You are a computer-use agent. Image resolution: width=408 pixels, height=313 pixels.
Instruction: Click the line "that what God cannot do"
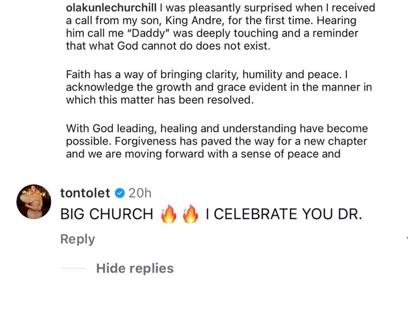(x=168, y=46)
